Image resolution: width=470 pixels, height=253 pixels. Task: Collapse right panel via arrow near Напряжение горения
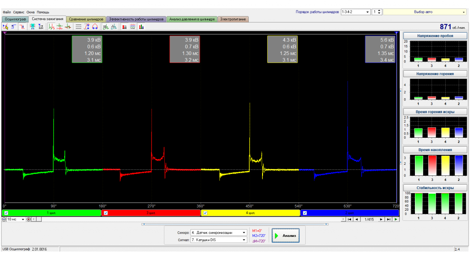(401, 91)
